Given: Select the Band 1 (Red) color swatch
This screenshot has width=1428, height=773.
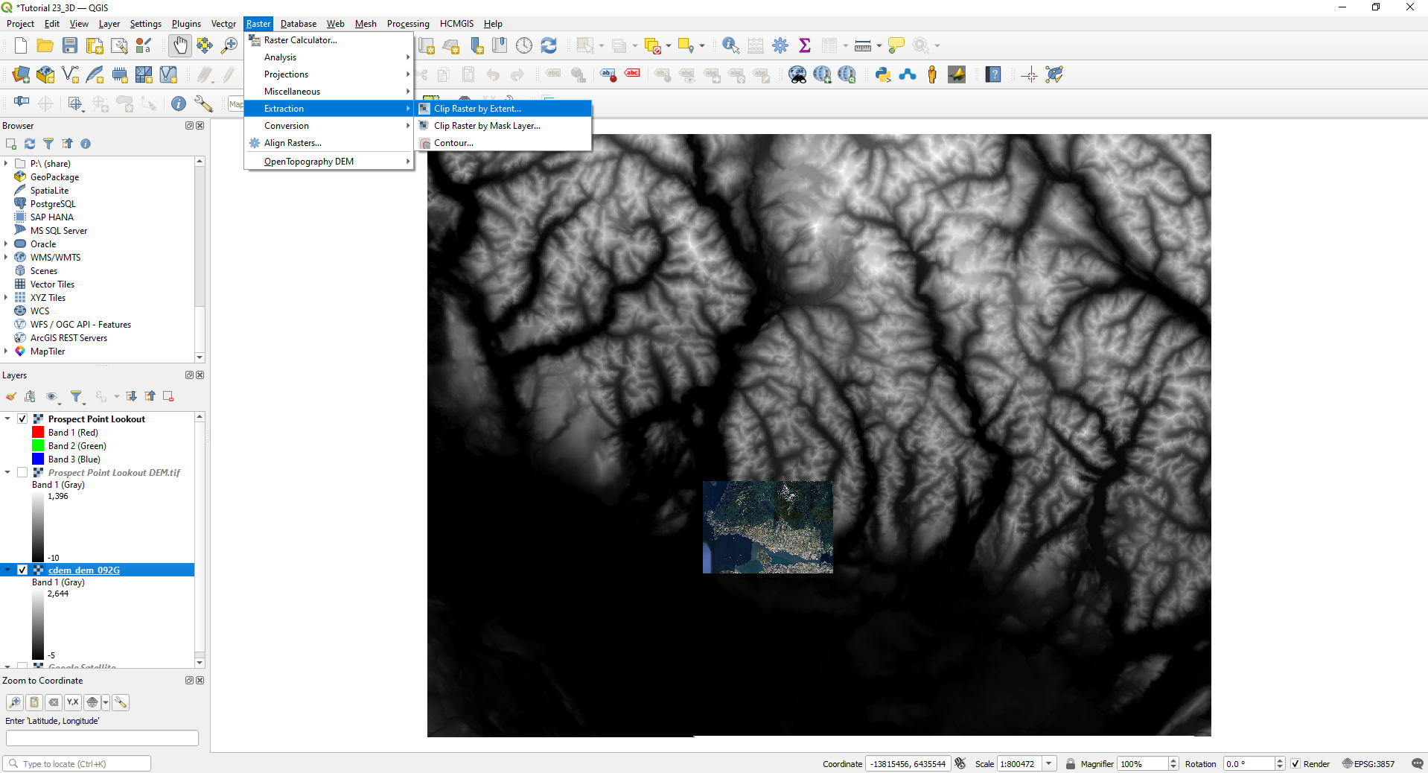Looking at the screenshot, I should coord(38,433).
